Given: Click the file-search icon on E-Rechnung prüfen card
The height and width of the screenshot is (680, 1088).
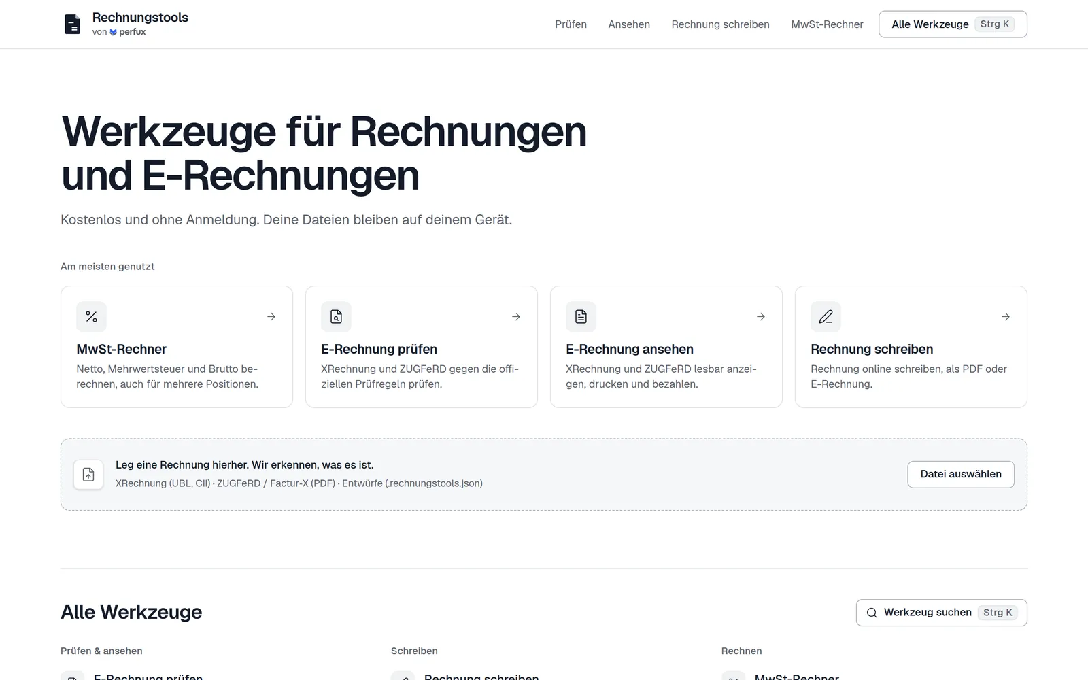Looking at the screenshot, I should [x=336, y=316].
